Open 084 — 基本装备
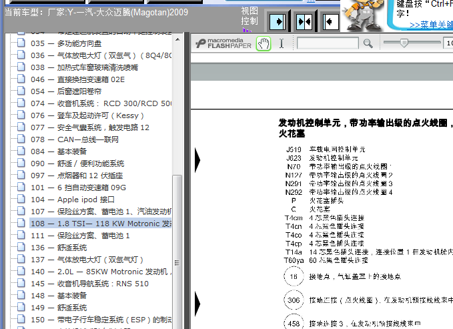Image resolution: width=453 pixels, height=329 pixels. pyautogui.click(x=59, y=151)
